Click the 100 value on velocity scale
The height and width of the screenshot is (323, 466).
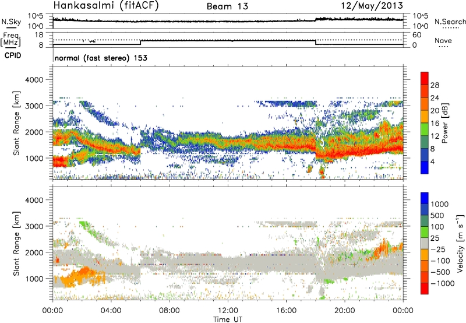point(437,227)
